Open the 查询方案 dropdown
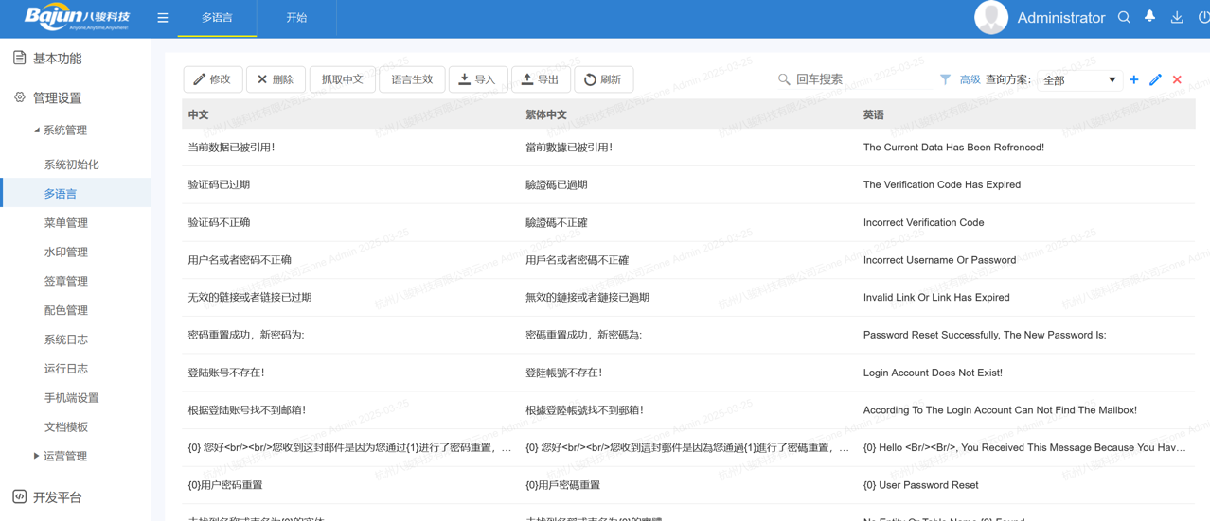 click(1079, 80)
